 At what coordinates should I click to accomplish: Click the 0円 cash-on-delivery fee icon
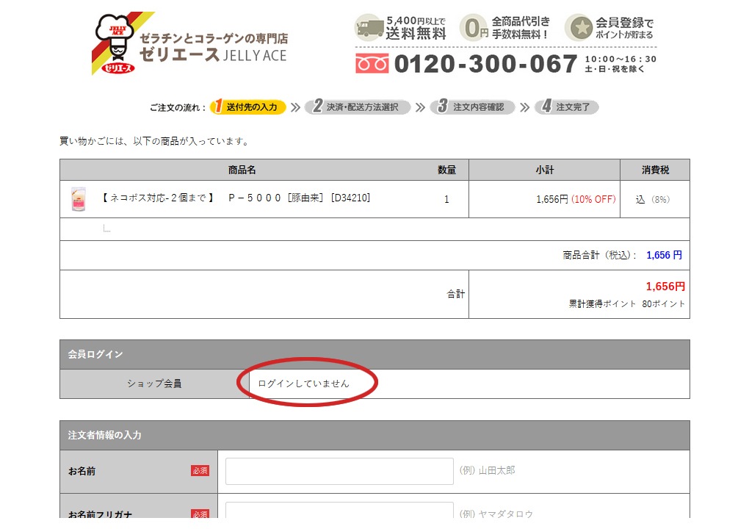[x=474, y=28]
